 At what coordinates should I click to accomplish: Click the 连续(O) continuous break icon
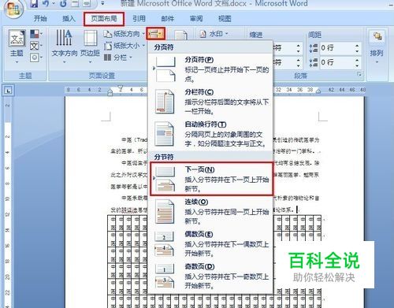click(x=165, y=211)
